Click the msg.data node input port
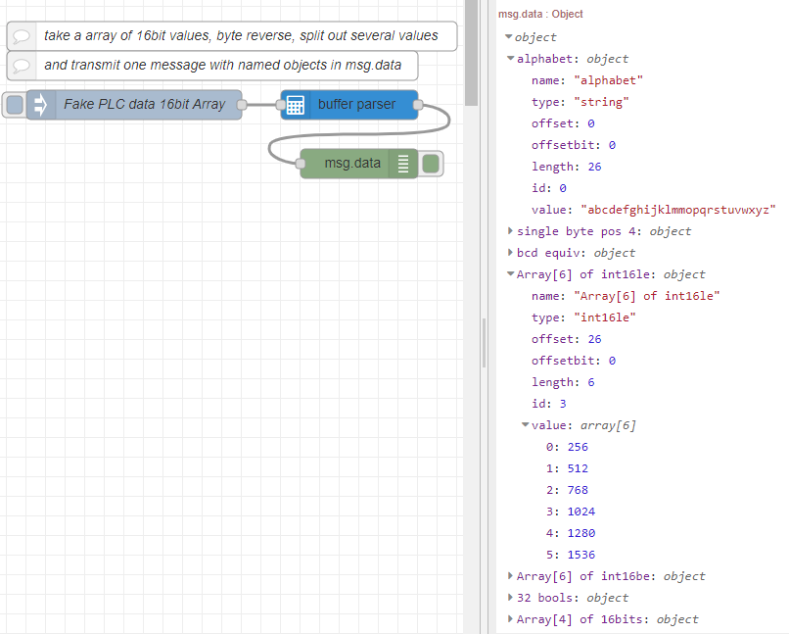Screen dimensions: 789x634 click(301, 164)
